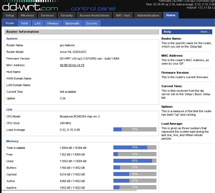Click the '4360 kB / 11652 kB' active value

pos(72,181)
